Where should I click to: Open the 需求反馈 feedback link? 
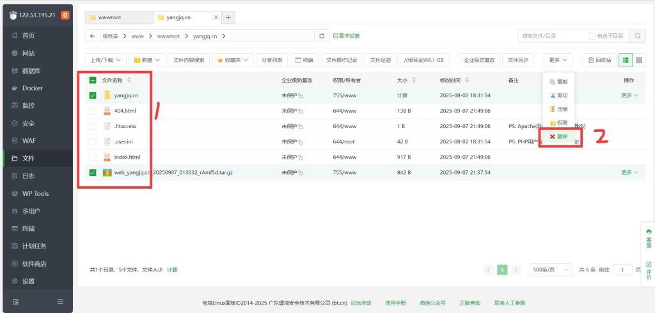(346, 36)
